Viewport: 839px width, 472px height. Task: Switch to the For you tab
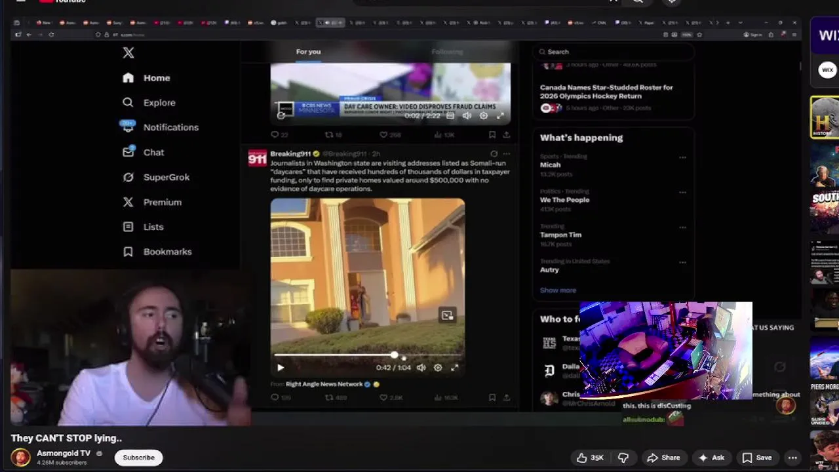(x=308, y=52)
